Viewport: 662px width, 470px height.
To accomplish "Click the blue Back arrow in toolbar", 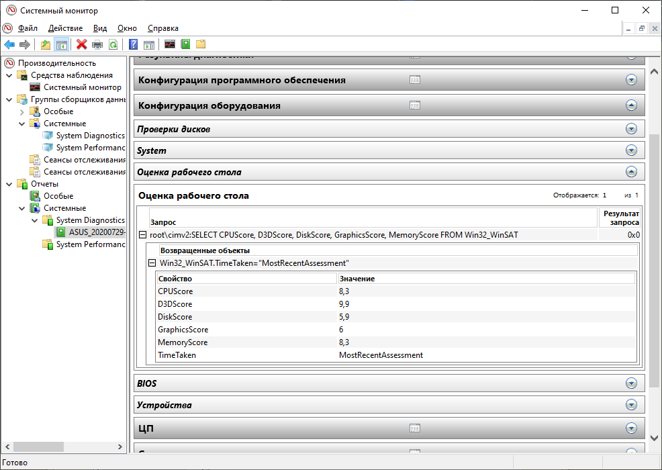I will click(9, 44).
